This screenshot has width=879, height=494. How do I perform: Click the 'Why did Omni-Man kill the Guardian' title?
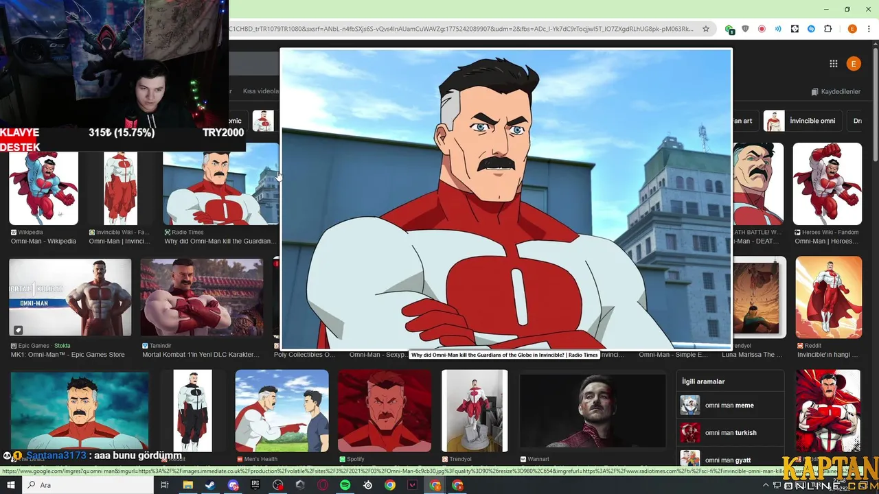[x=220, y=242]
